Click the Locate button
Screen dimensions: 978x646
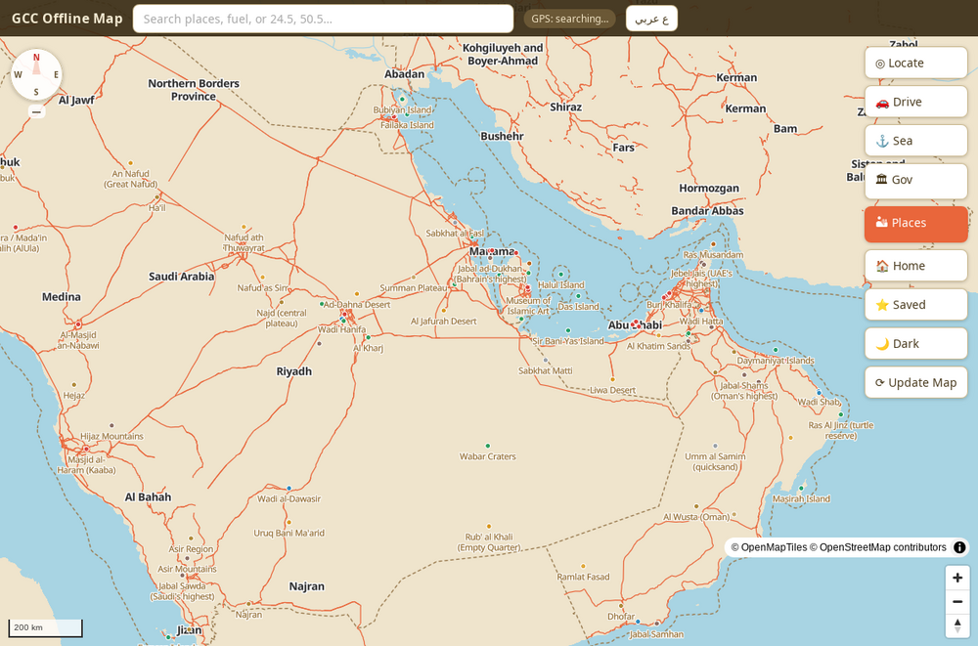[x=915, y=63]
